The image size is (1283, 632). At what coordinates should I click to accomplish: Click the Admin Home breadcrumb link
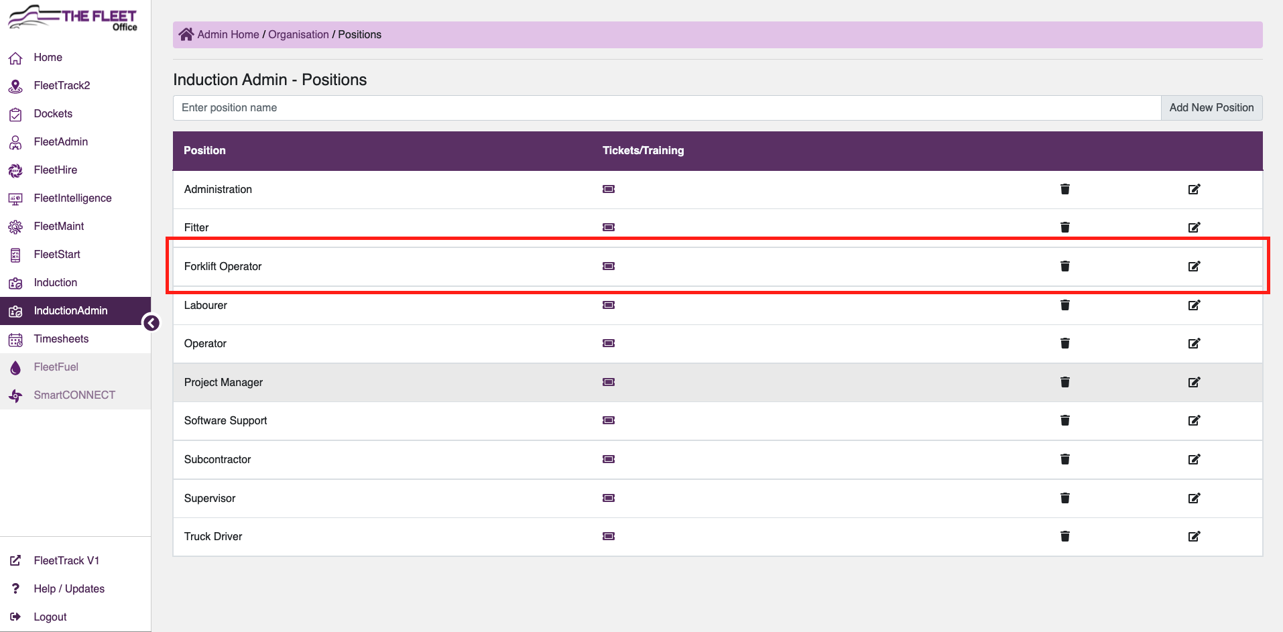(x=228, y=34)
